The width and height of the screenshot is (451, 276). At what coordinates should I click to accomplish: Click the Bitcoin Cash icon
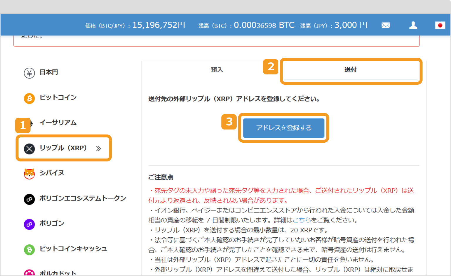point(29,249)
